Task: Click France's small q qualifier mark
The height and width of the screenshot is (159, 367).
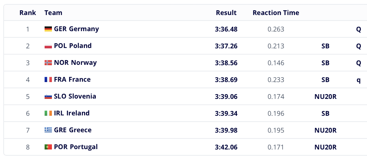Action: click(x=358, y=80)
